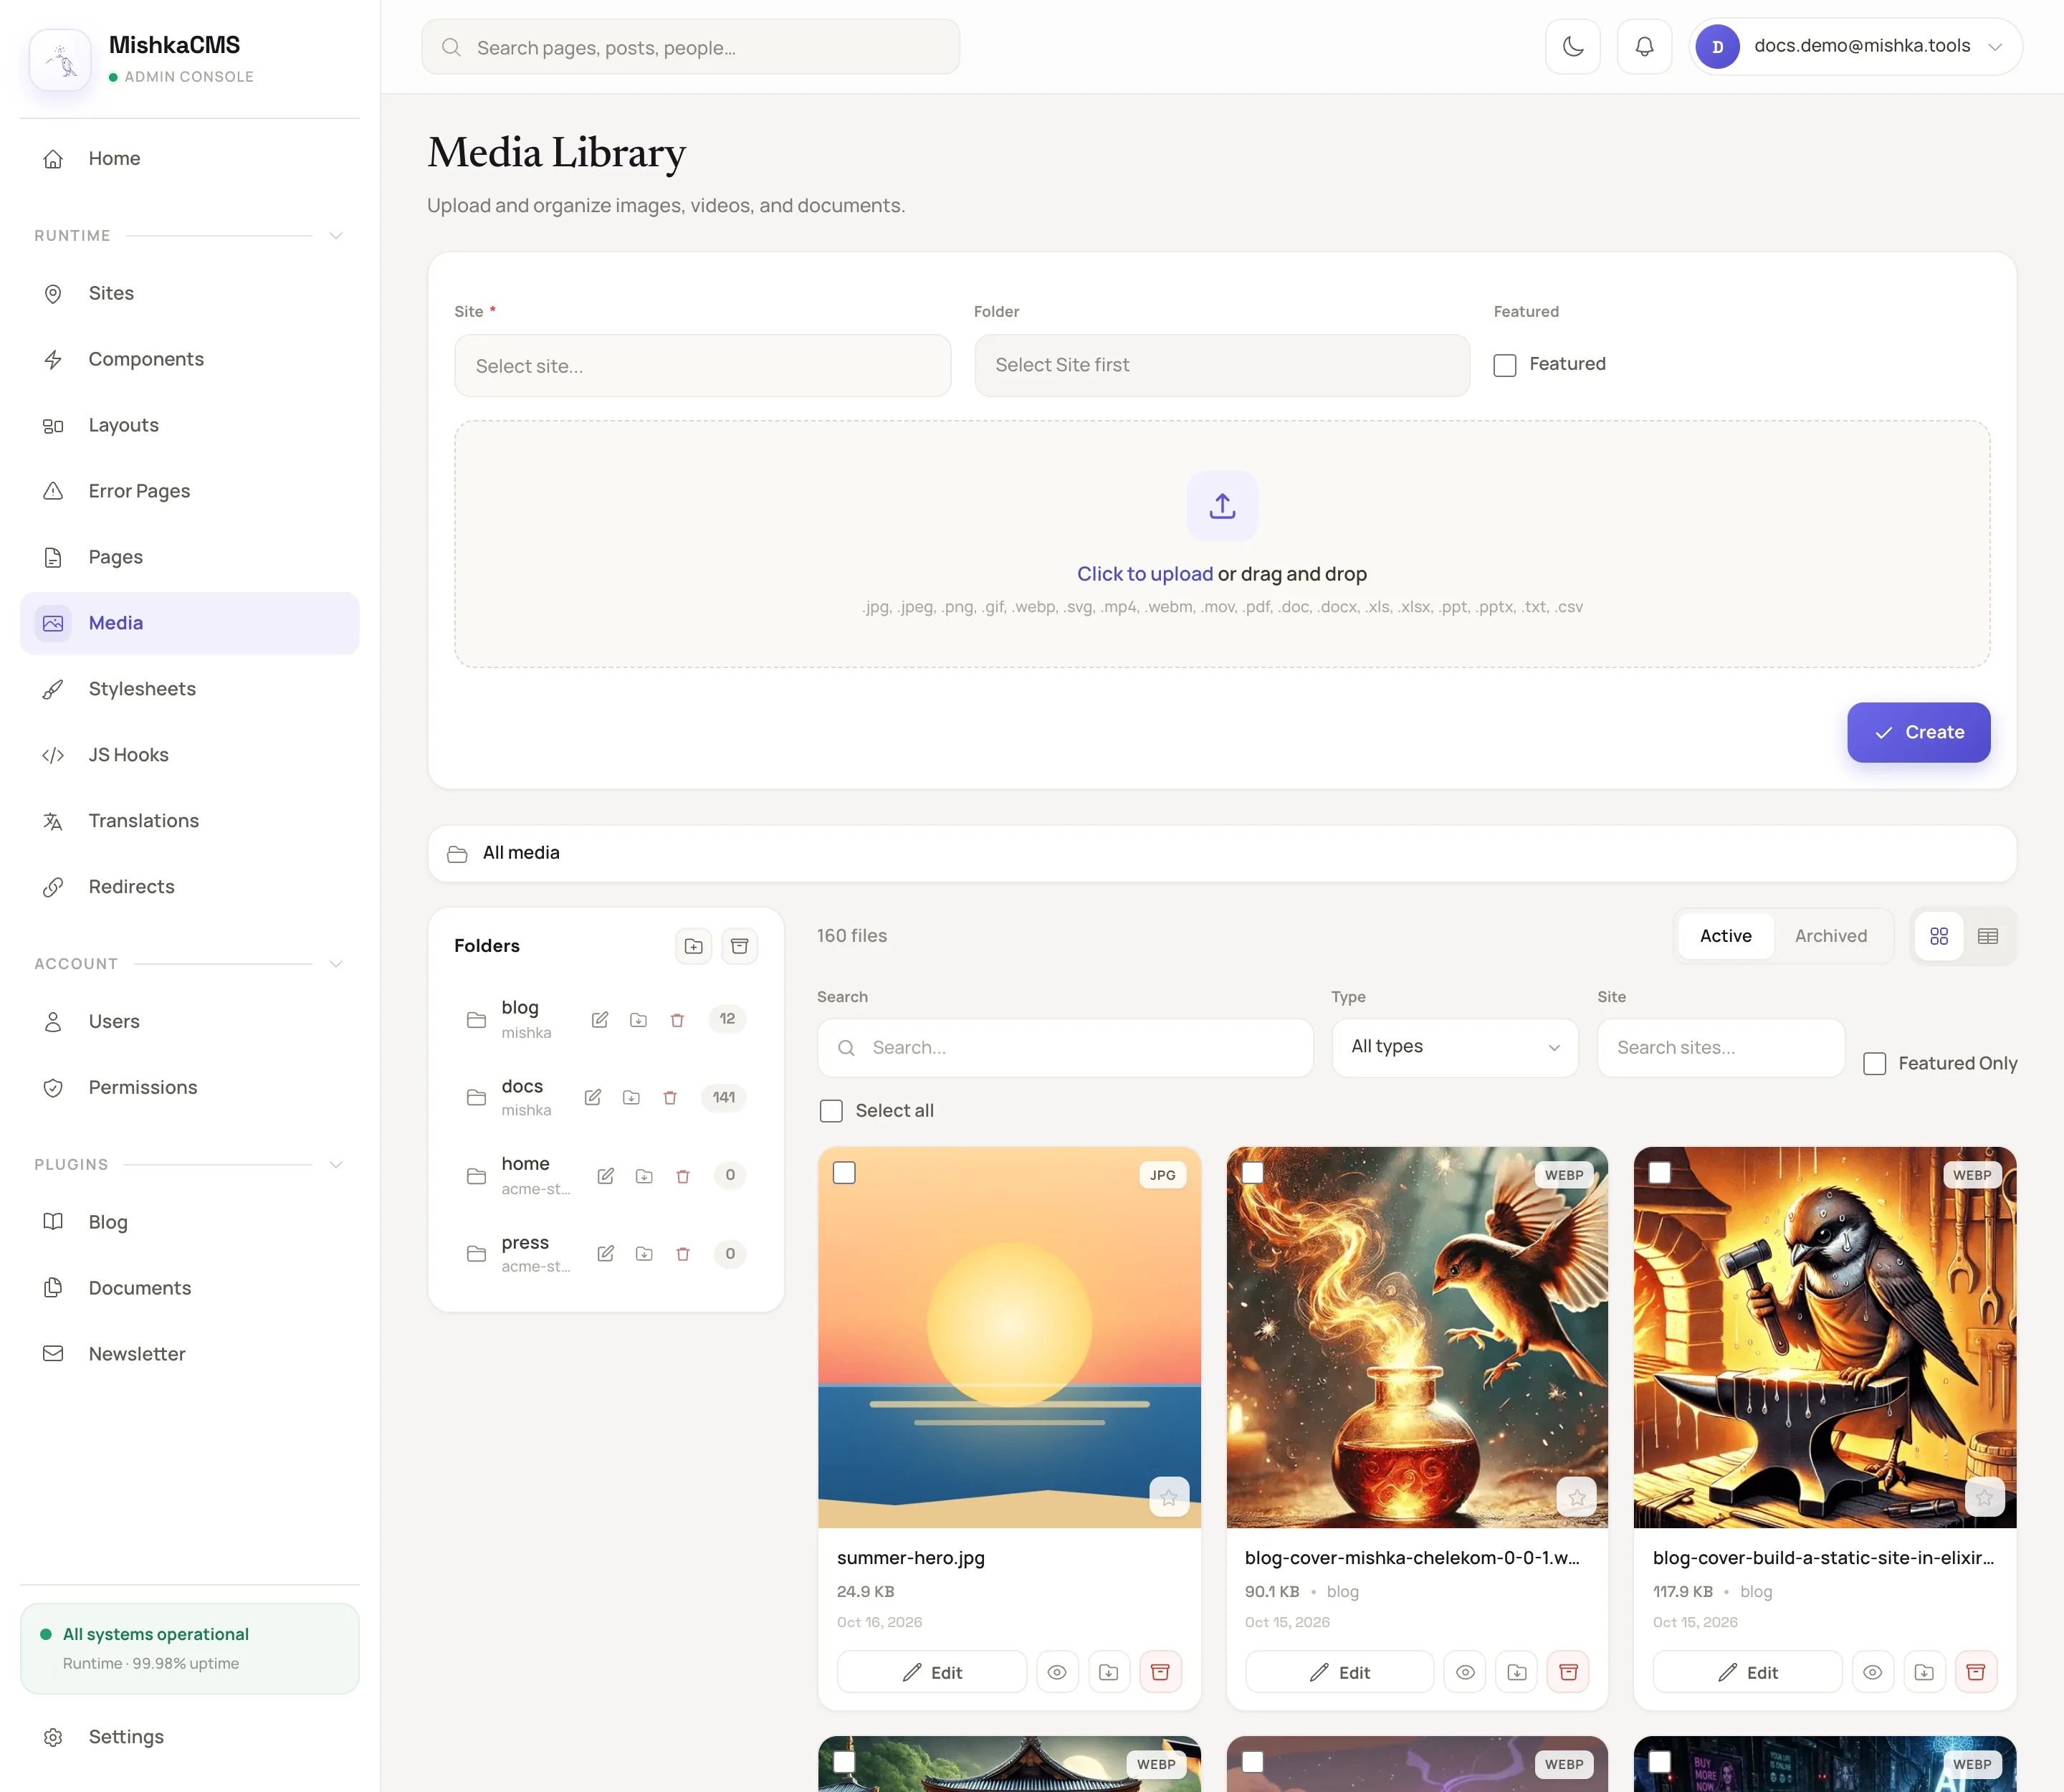
Task: Open the Select site dropdown
Action: pyautogui.click(x=703, y=366)
